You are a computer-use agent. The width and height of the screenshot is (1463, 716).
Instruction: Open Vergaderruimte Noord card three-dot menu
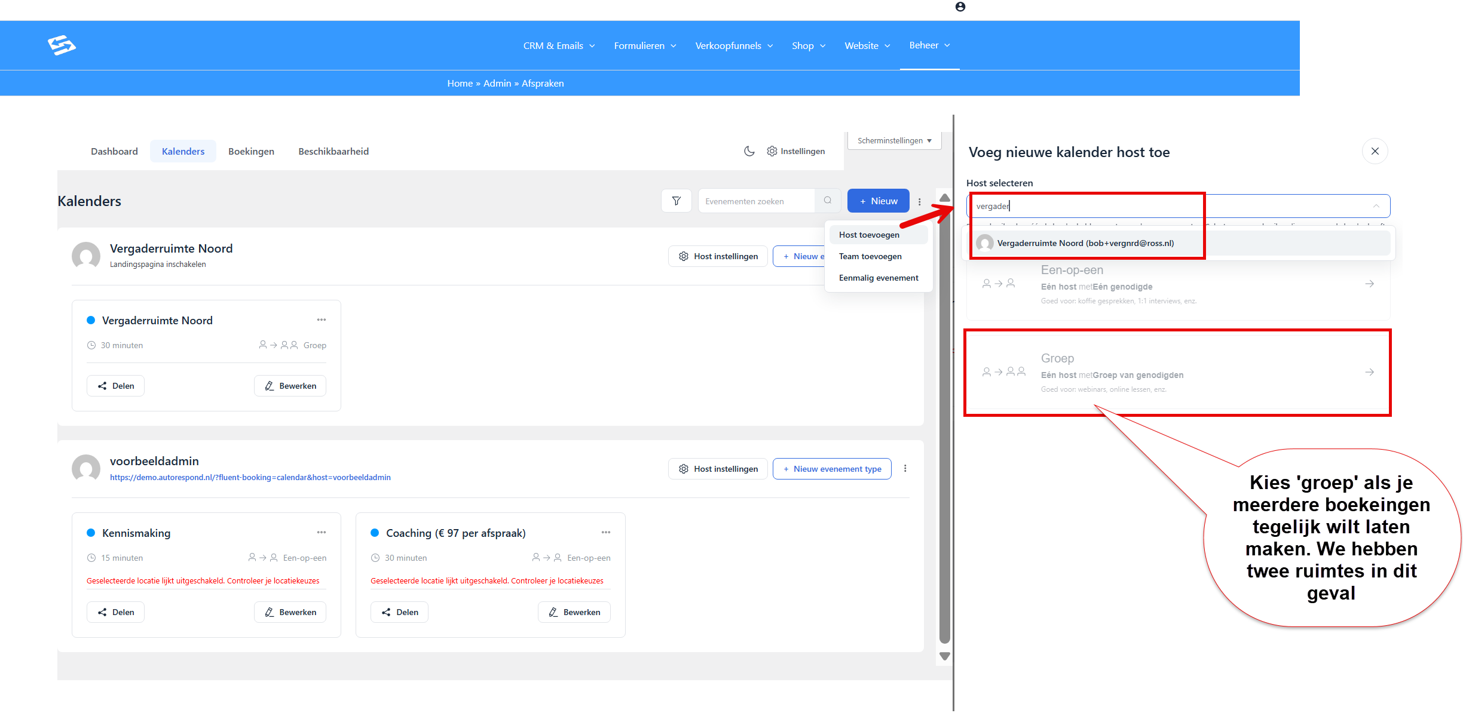coord(322,320)
